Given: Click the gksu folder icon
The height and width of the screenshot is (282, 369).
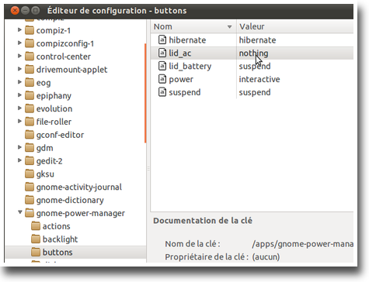Looking at the screenshot, I should [x=30, y=174].
